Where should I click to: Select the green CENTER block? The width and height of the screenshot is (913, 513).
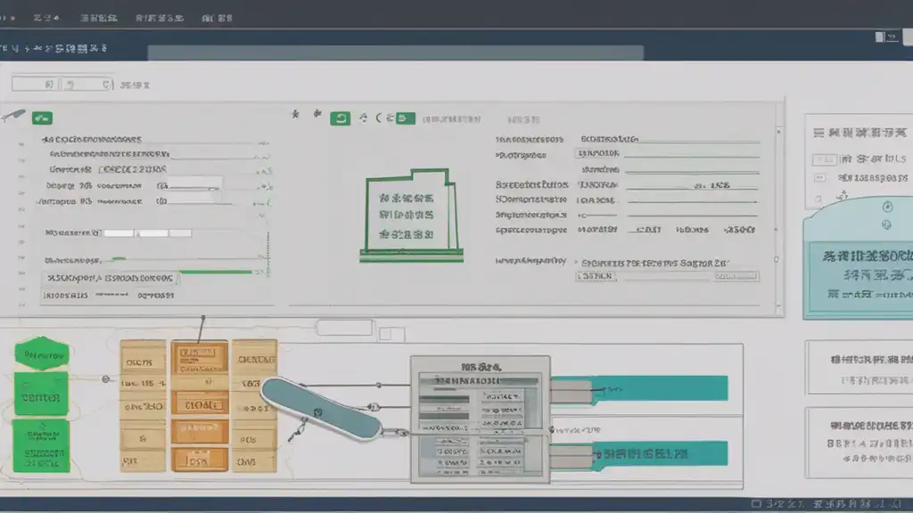(x=41, y=395)
